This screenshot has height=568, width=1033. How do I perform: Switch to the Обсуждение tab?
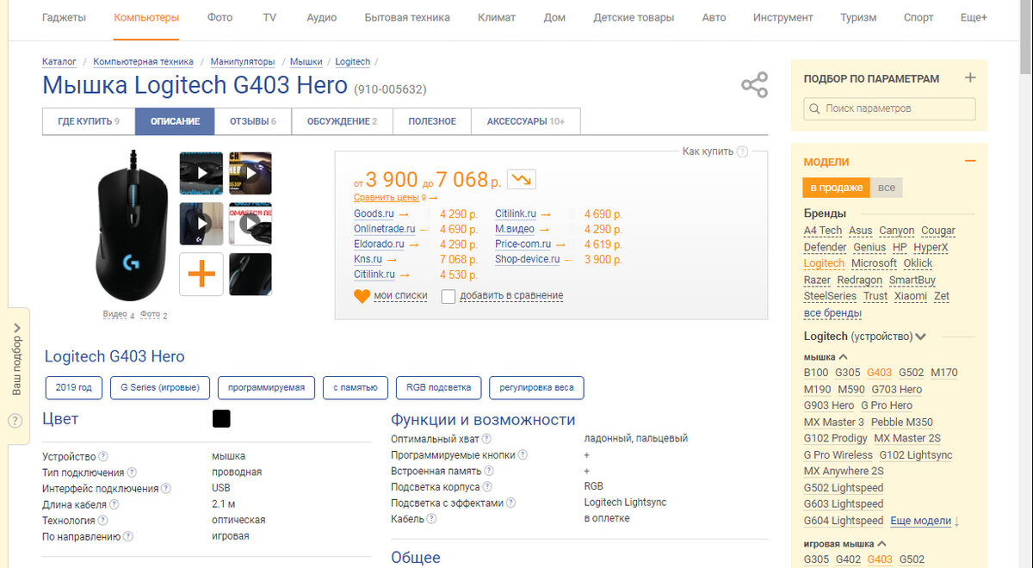pyautogui.click(x=343, y=121)
